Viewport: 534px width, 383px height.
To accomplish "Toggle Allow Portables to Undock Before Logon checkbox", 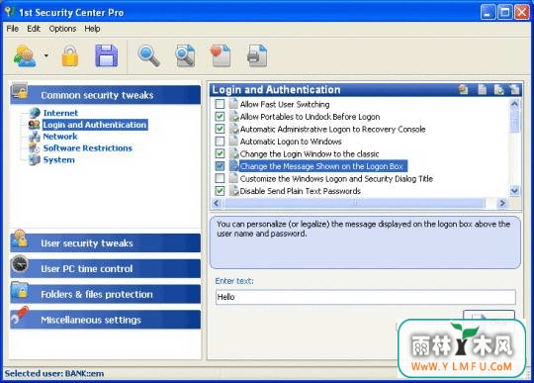I will pos(220,117).
